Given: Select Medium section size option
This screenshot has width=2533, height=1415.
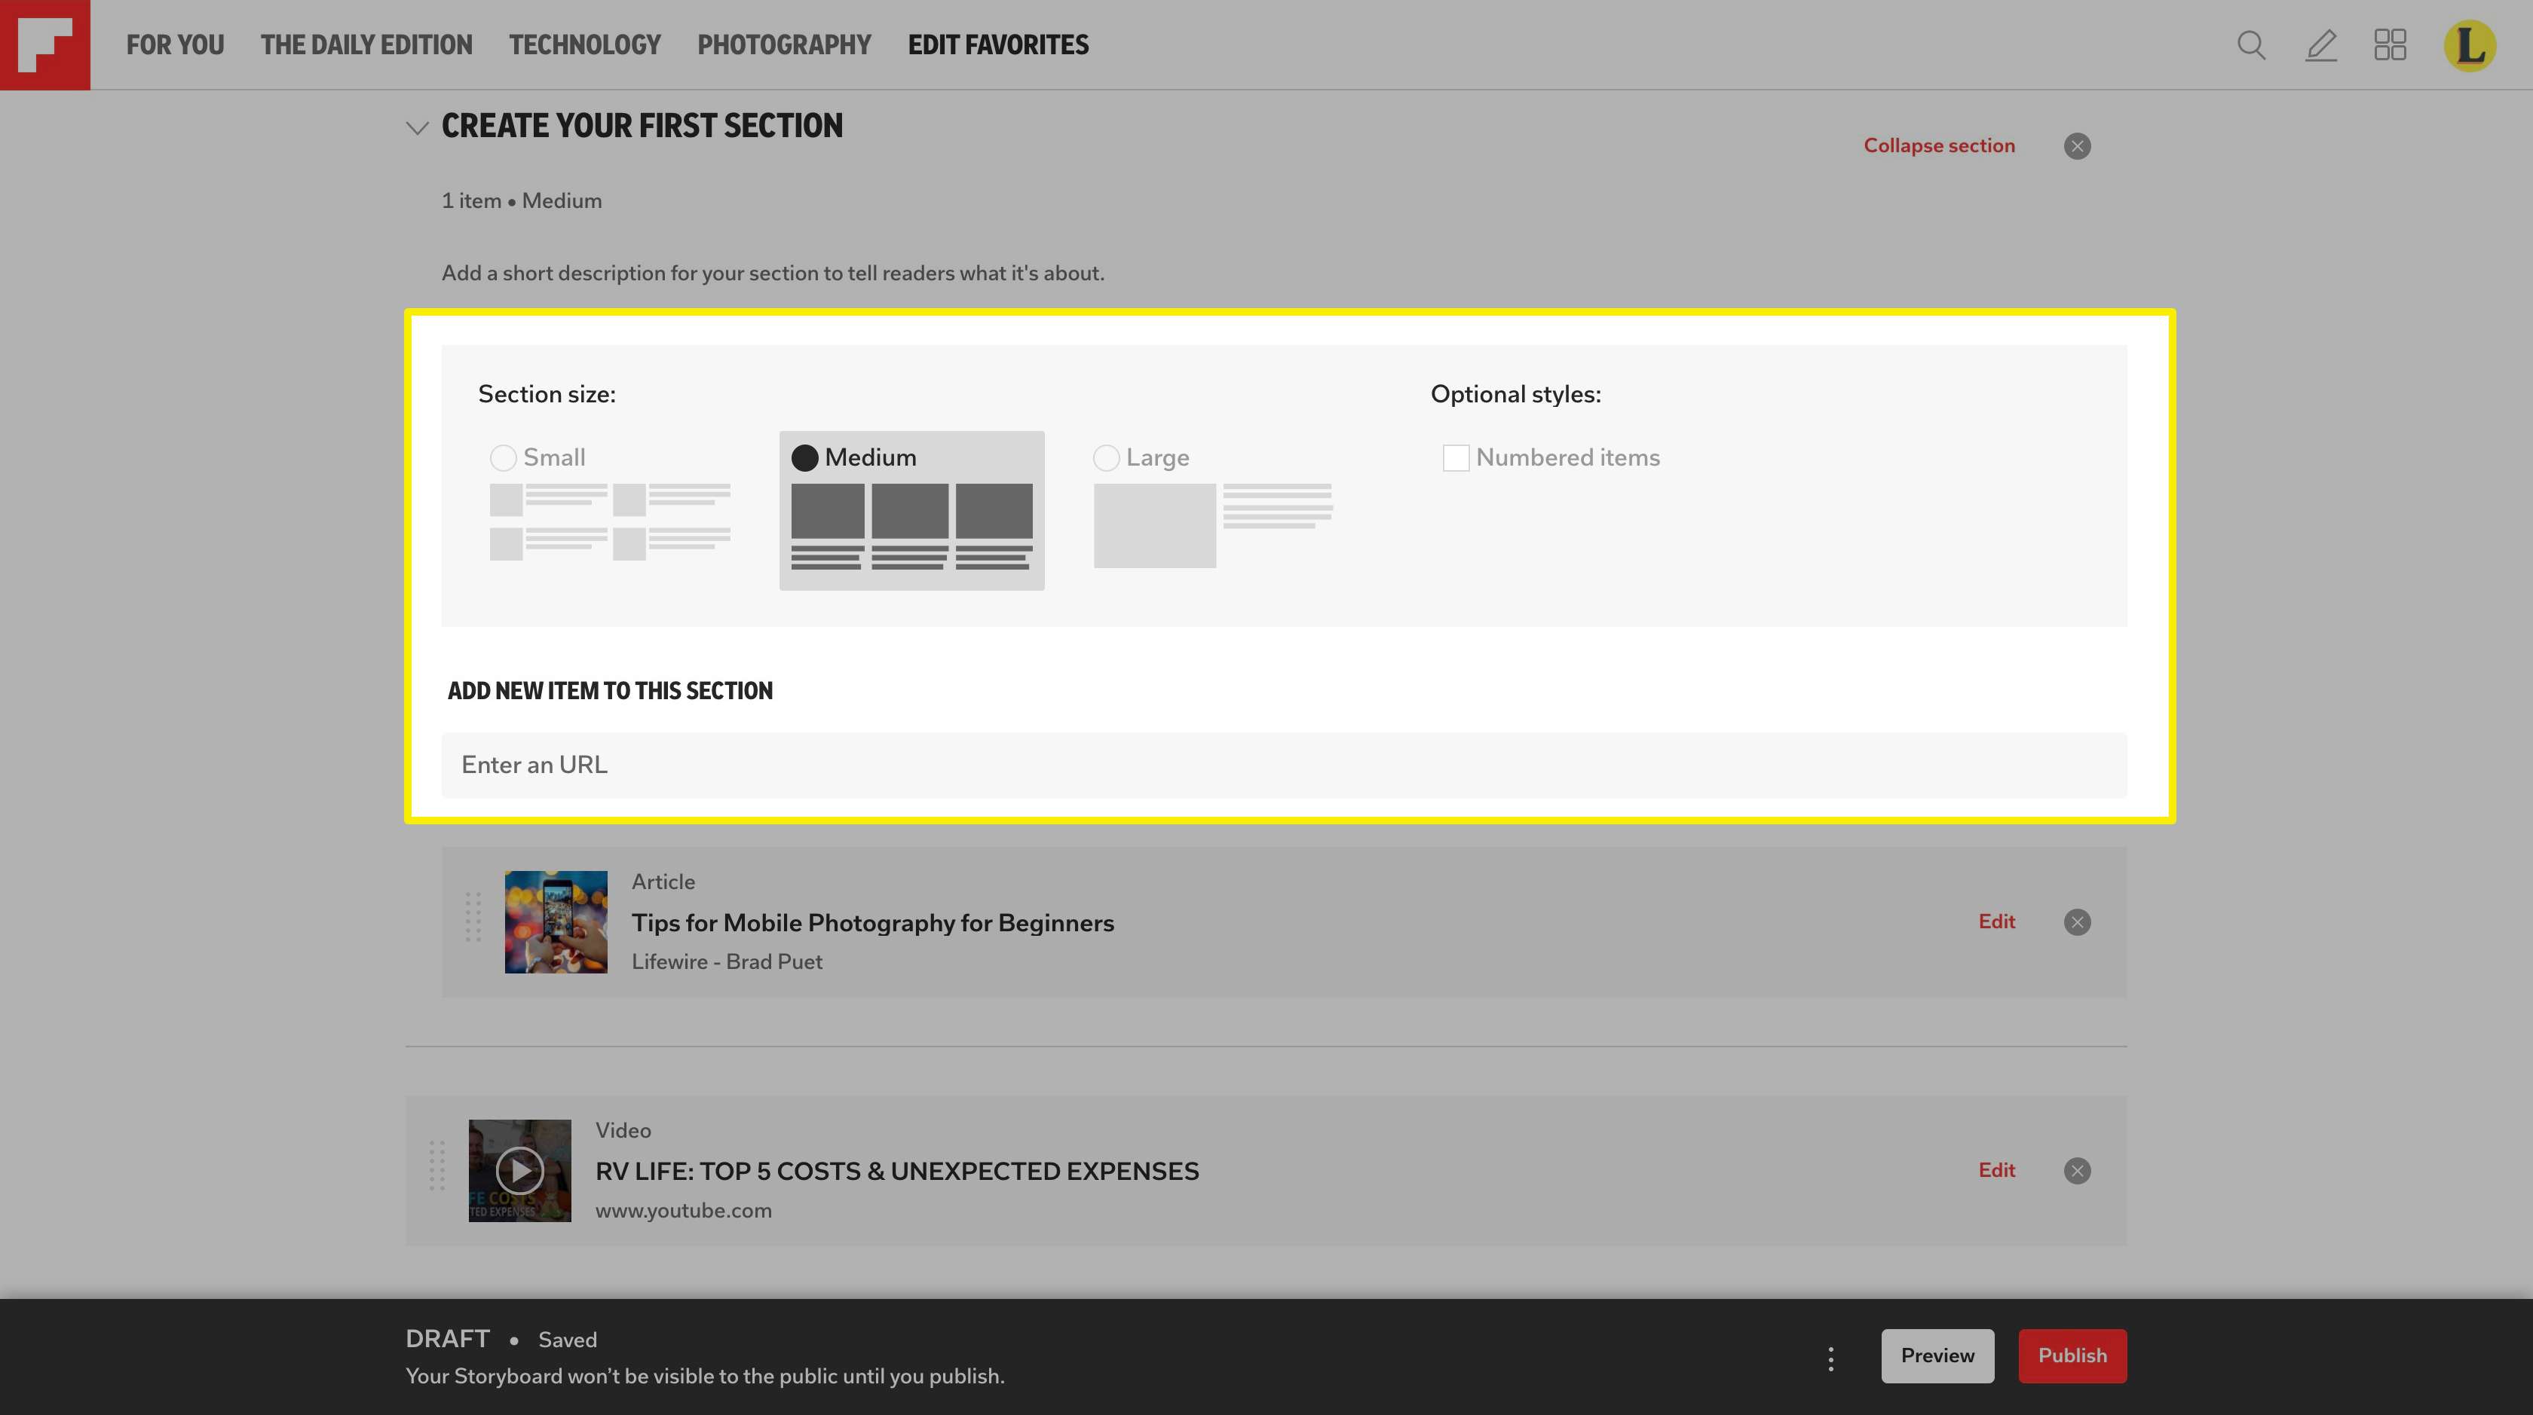Looking at the screenshot, I should [804, 459].
